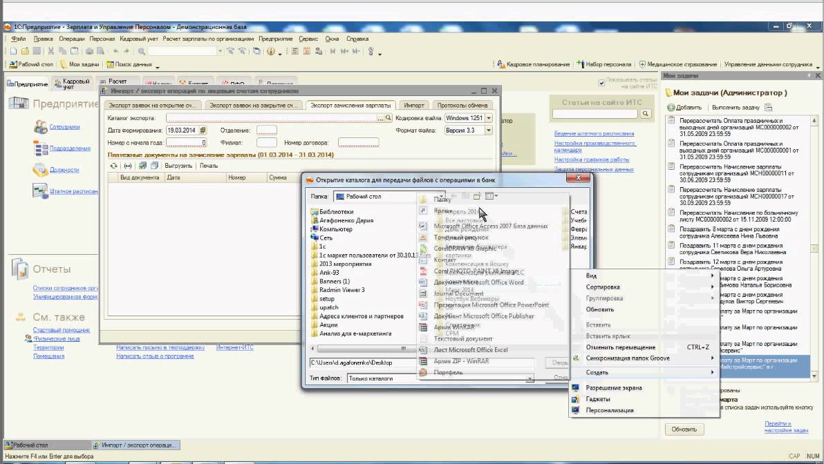
Task: Click the Copy icon in main toolbar
Action: [x=62, y=51]
